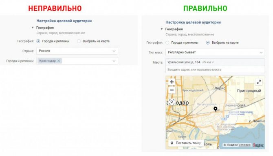Zoom in on the map with plus button
Screen dimensions: 273x156
pyautogui.click(x=172, y=82)
